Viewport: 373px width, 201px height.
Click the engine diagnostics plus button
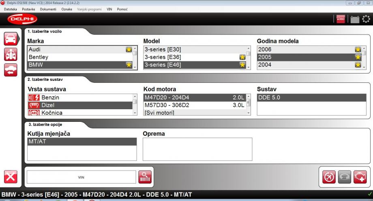(360, 177)
